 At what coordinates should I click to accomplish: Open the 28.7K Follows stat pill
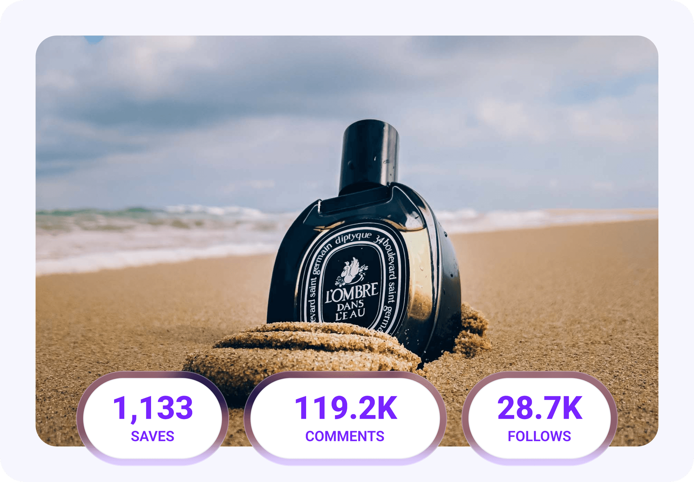pos(540,418)
